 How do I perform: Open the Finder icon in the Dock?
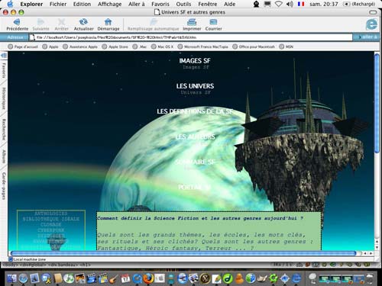point(11,278)
